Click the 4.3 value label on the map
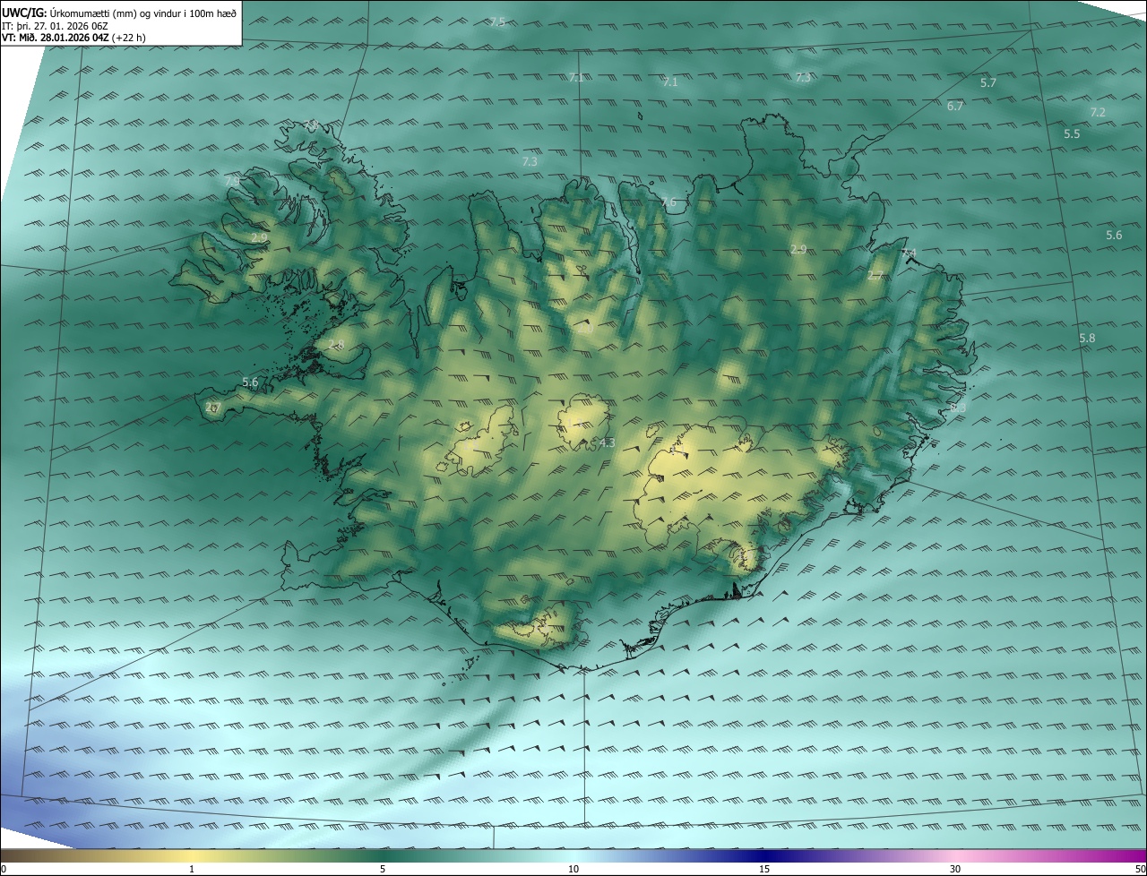The width and height of the screenshot is (1147, 876). tap(607, 442)
